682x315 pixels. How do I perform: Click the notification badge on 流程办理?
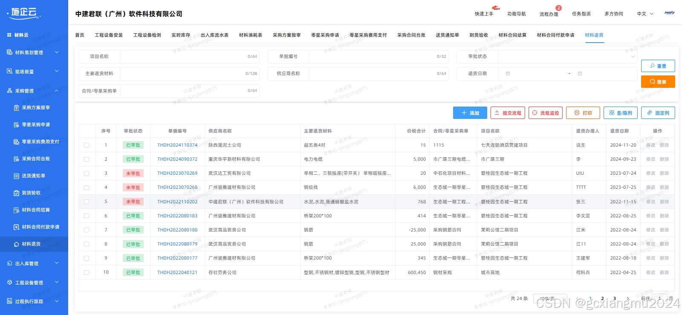coord(558,8)
